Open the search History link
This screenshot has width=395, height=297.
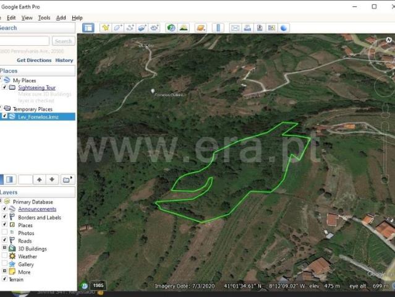(x=64, y=60)
